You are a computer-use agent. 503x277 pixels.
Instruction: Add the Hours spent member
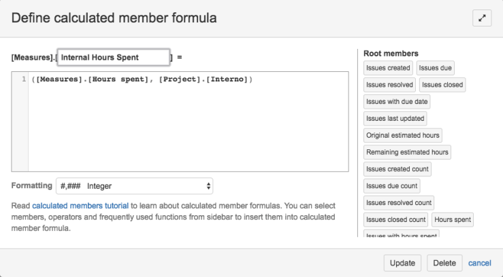pos(452,219)
